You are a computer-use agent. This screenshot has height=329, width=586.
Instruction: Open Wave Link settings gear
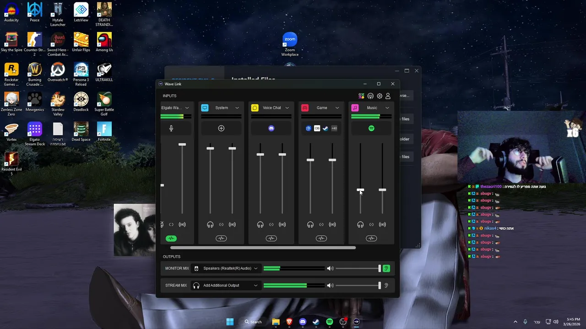tap(380, 96)
